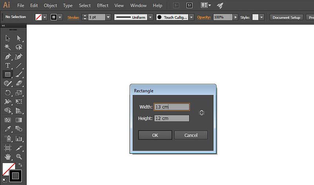Collapse the tools panel with double arrows

[3, 25]
